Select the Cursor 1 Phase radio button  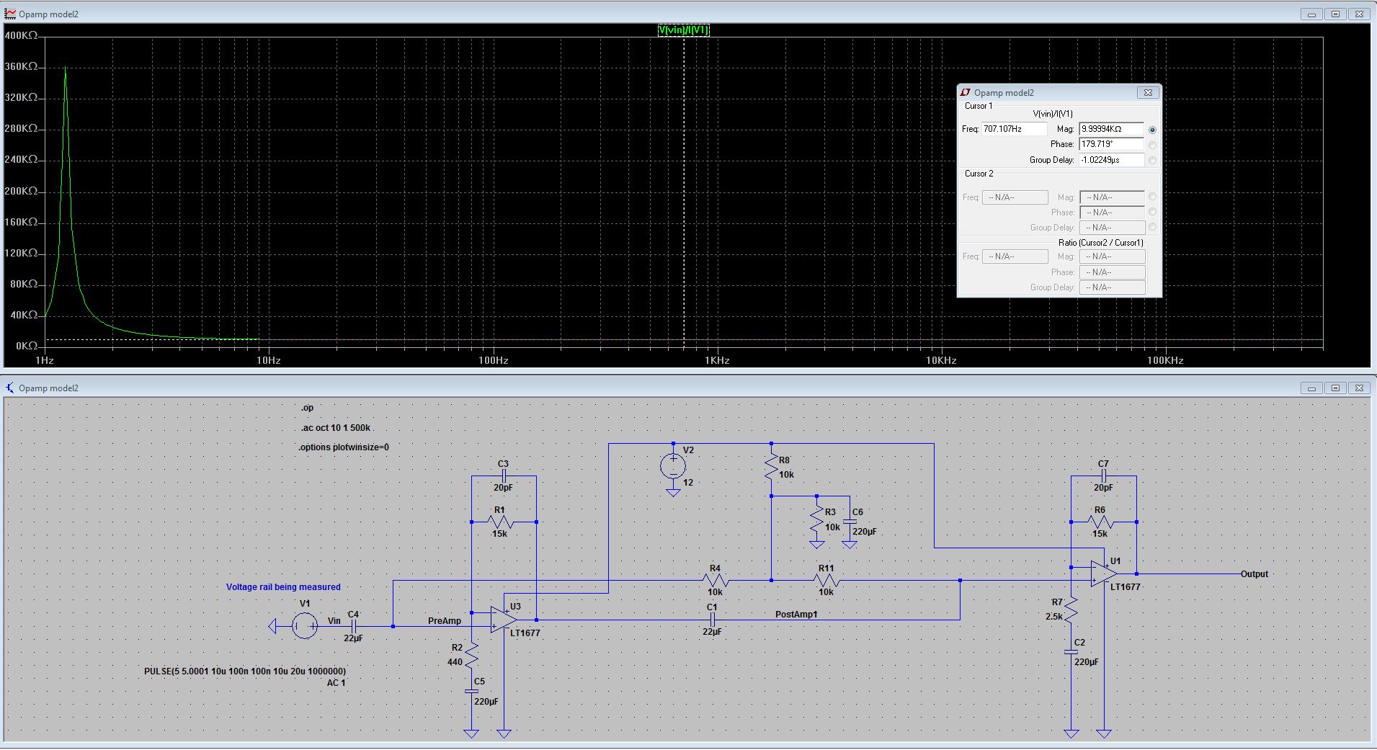1152,145
